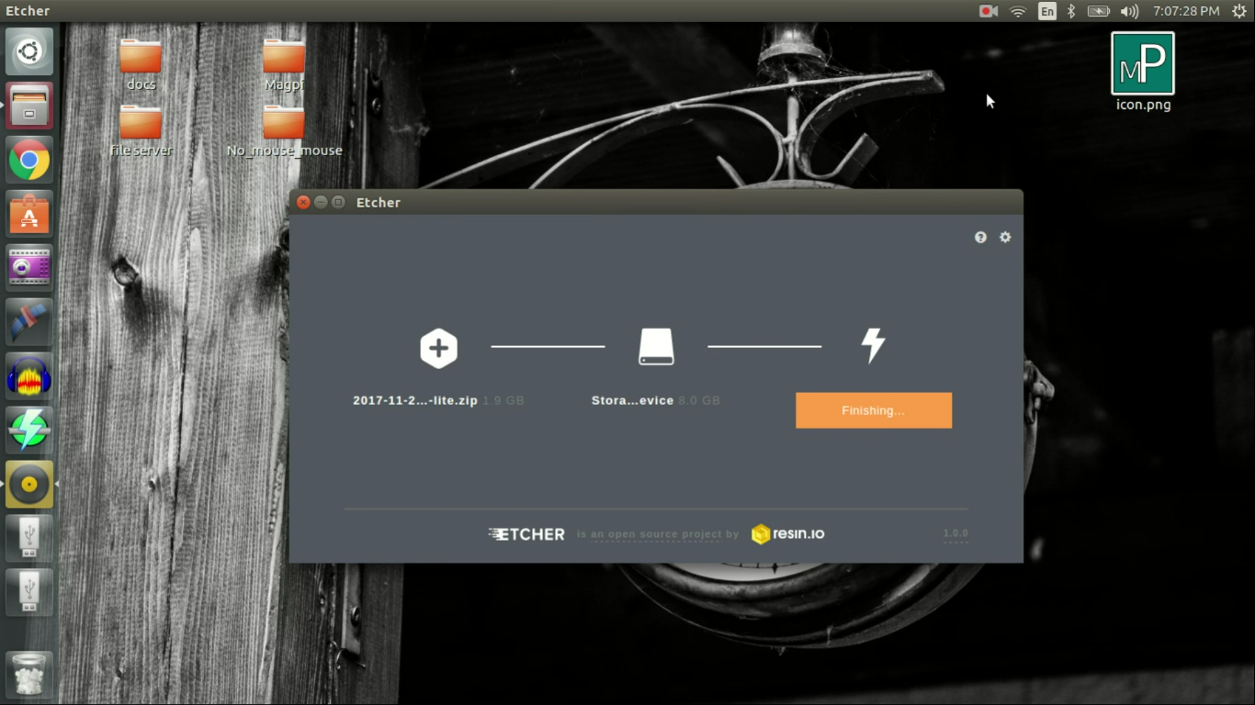
Task: Open Etcher help question mark icon
Action: pyautogui.click(x=980, y=237)
